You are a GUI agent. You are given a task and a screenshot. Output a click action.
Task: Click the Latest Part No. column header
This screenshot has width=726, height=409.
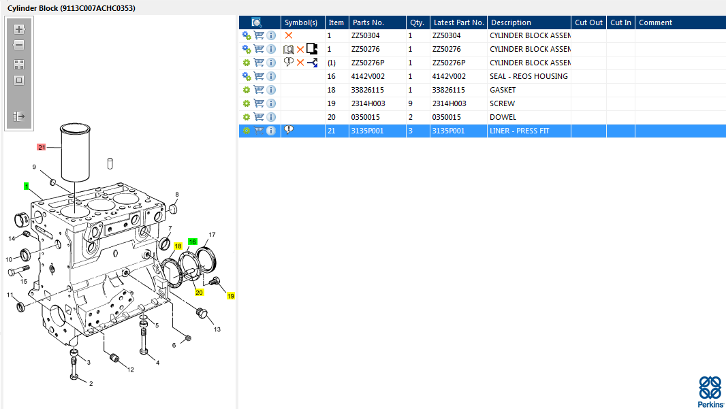(x=459, y=22)
